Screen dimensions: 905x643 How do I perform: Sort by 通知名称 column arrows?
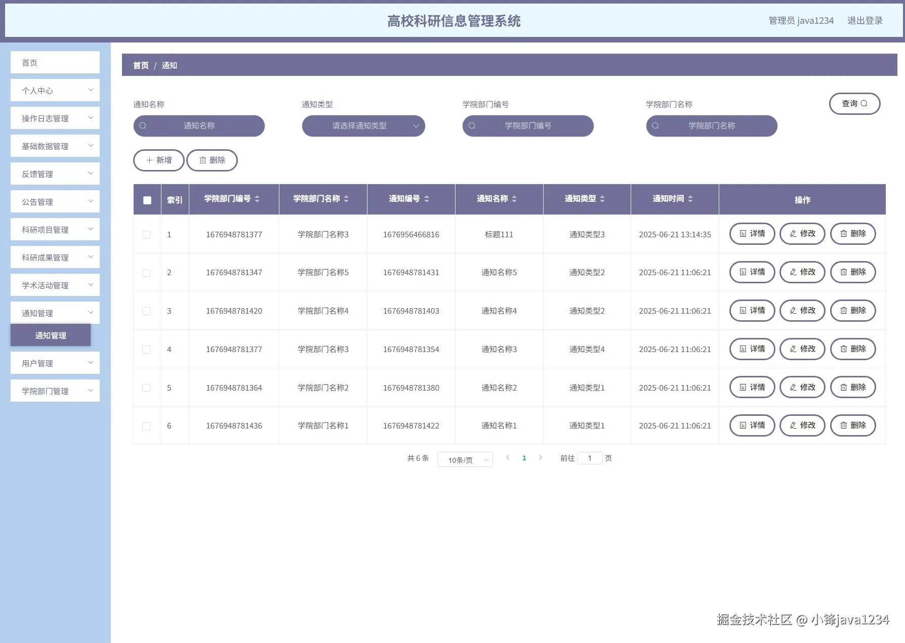pos(514,199)
